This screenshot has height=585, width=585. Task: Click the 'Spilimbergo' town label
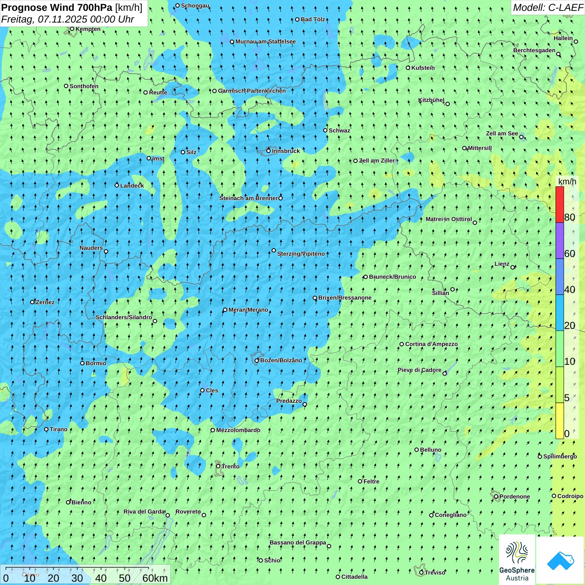pos(560,456)
